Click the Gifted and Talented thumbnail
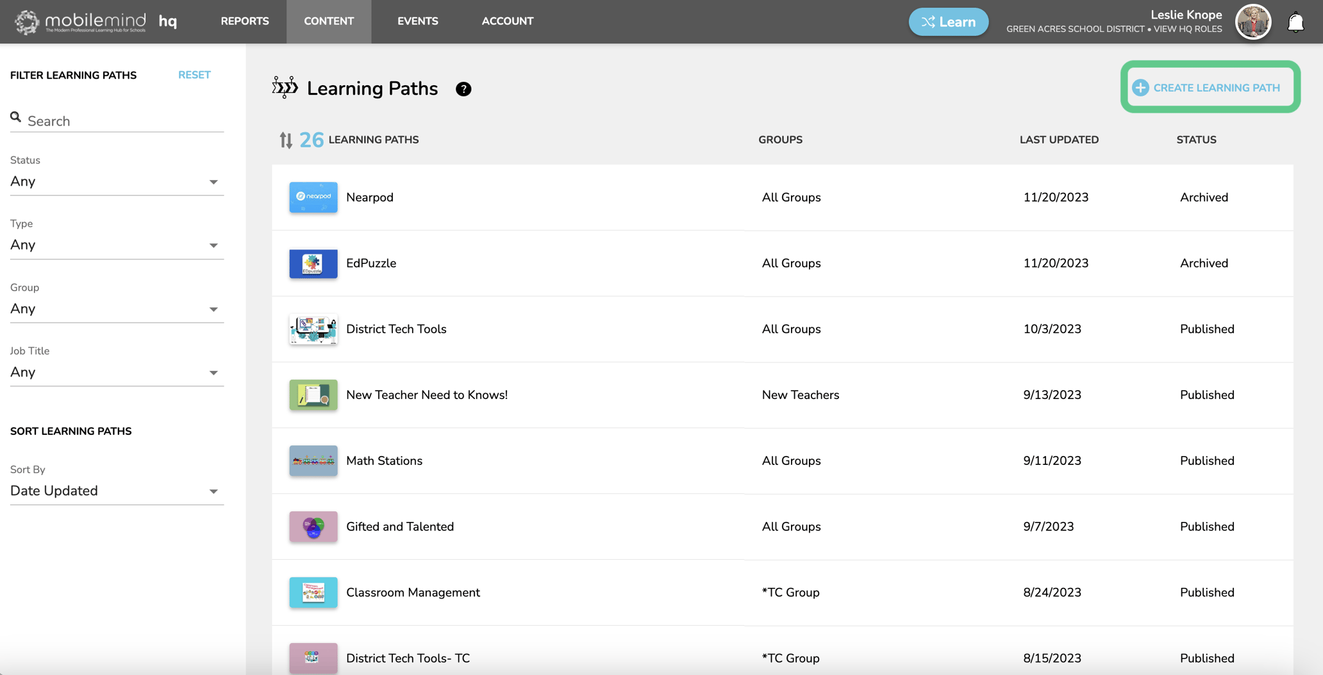1323x675 pixels. click(313, 526)
